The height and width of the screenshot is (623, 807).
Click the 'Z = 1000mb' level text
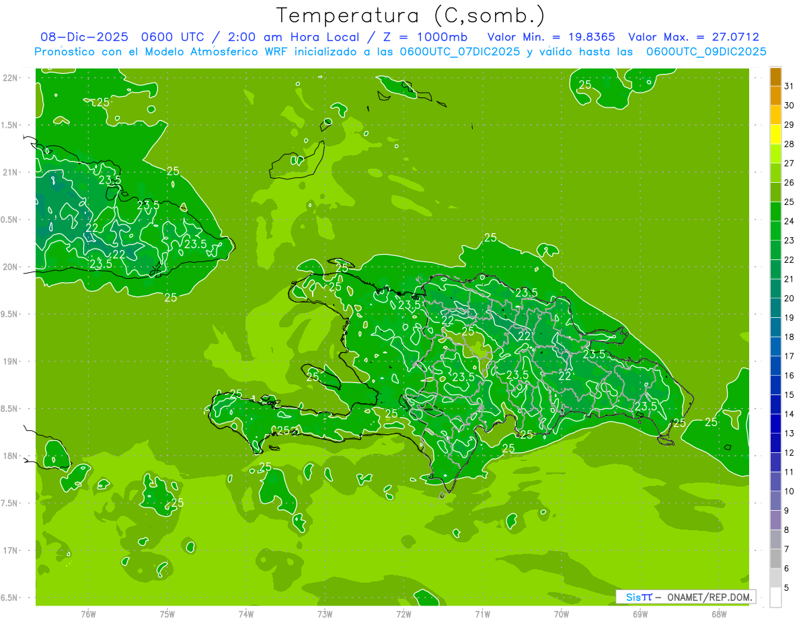[425, 37]
